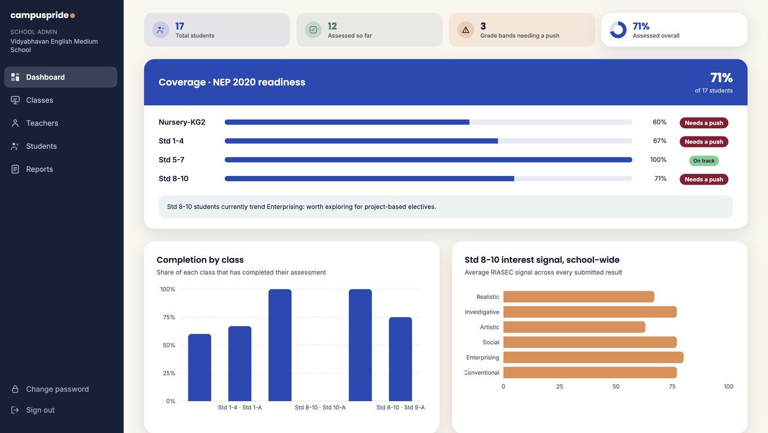
Task: Click the Std 5-7 coverage progress bar
Action: 428,160
